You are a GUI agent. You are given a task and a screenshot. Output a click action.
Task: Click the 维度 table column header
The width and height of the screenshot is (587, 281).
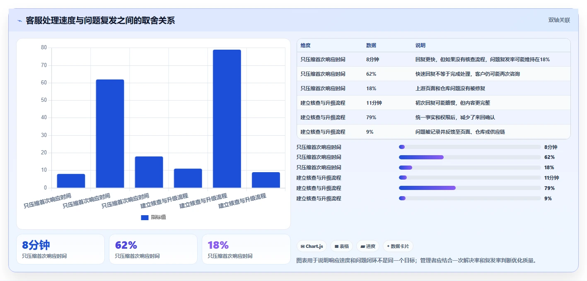tap(306, 45)
